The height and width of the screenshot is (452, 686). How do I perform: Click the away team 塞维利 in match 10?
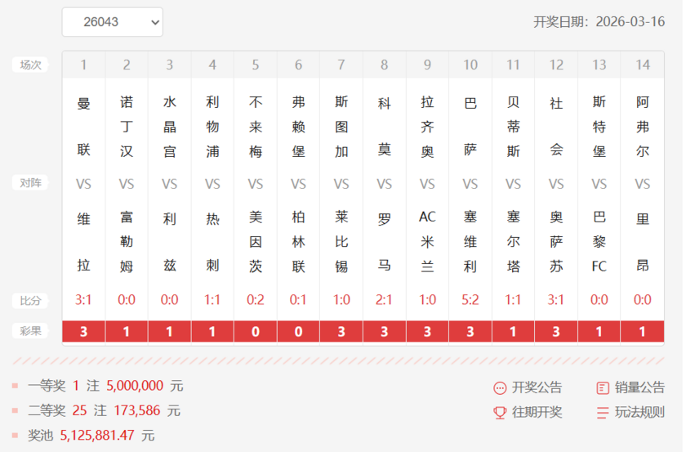tap(470, 241)
